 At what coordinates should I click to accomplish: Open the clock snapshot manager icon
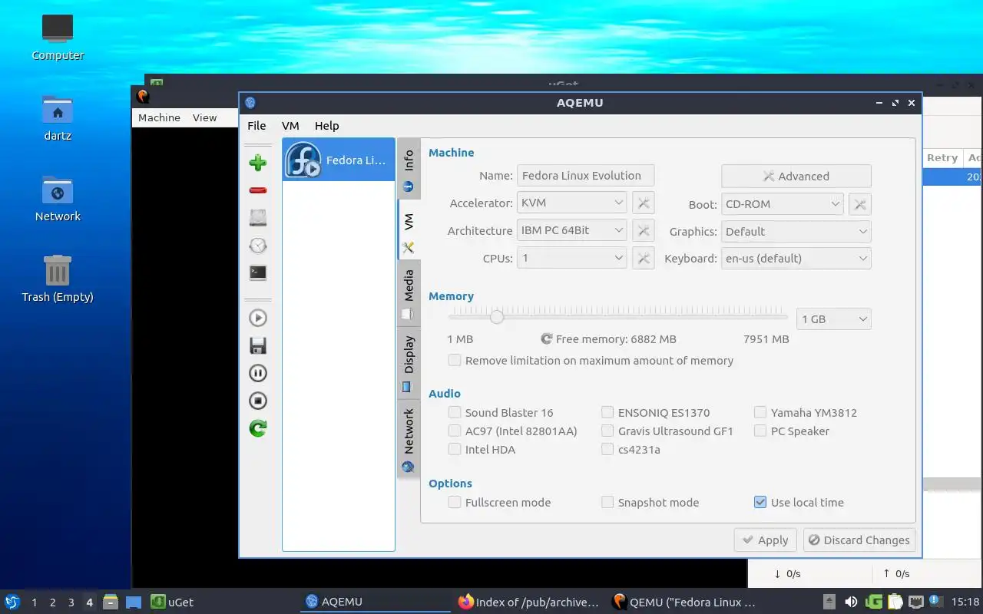(x=258, y=246)
